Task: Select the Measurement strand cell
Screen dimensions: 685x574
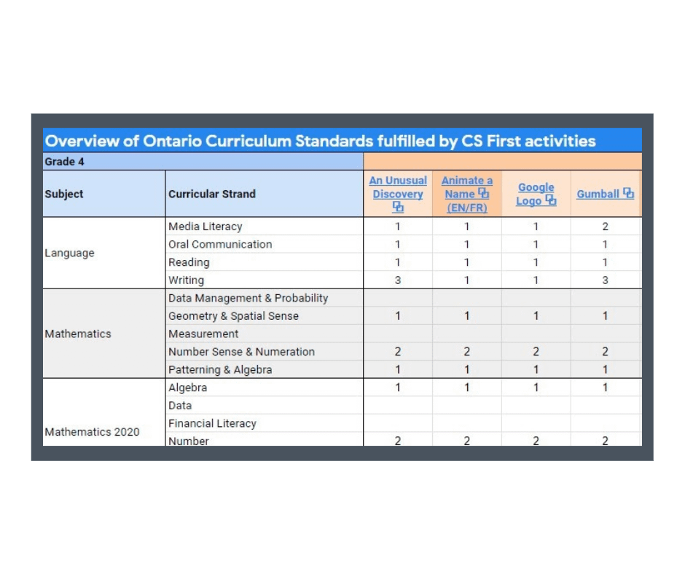Action: tap(265, 334)
